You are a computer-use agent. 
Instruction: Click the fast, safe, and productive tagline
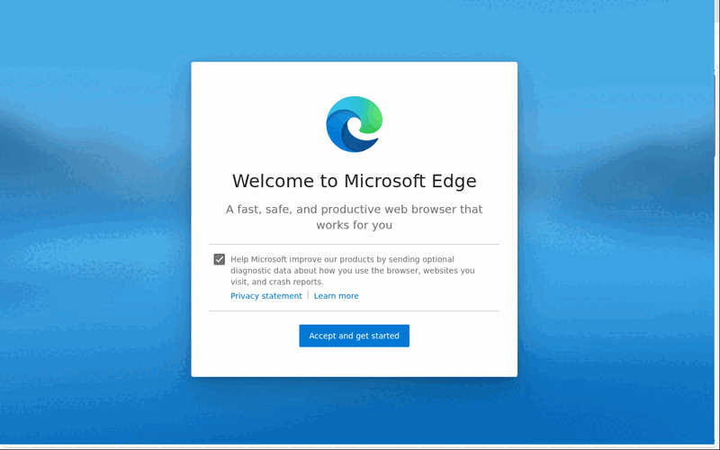pos(354,217)
